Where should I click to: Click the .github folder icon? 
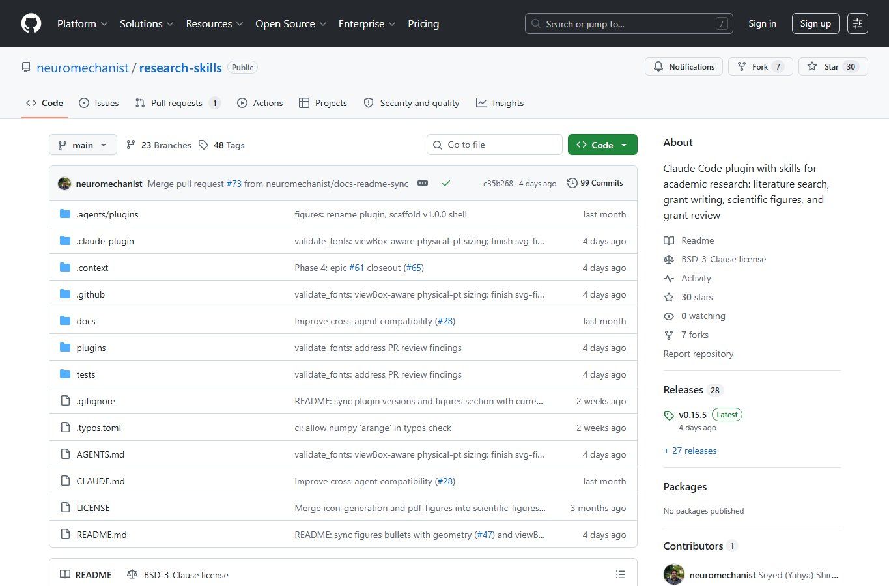pyautogui.click(x=65, y=294)
